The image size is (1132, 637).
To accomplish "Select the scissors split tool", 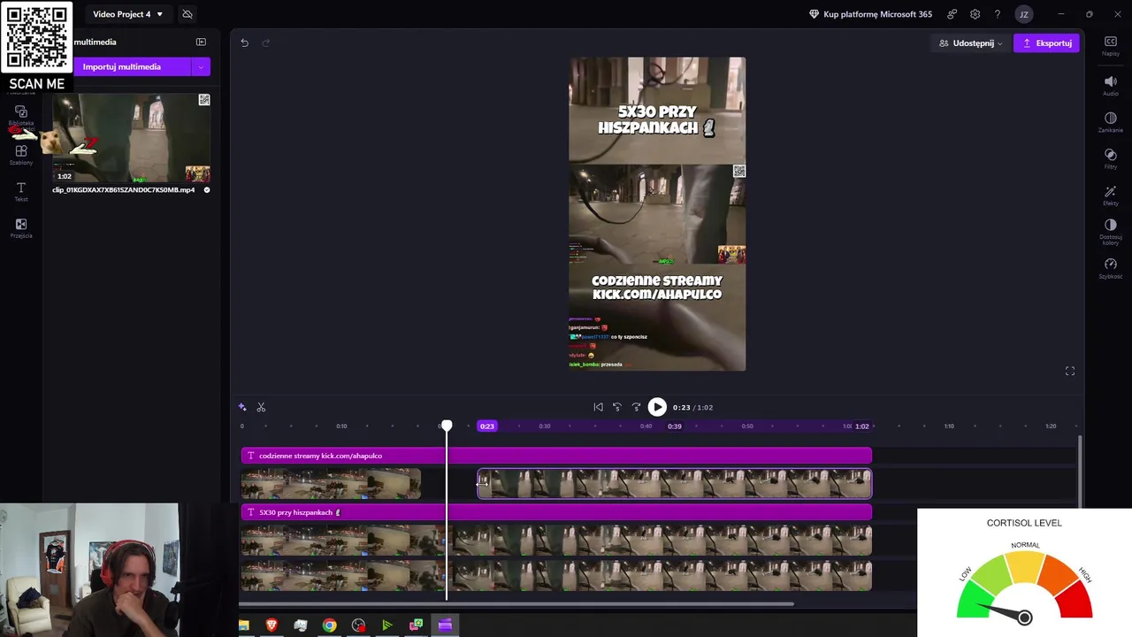I will [261, 407].
